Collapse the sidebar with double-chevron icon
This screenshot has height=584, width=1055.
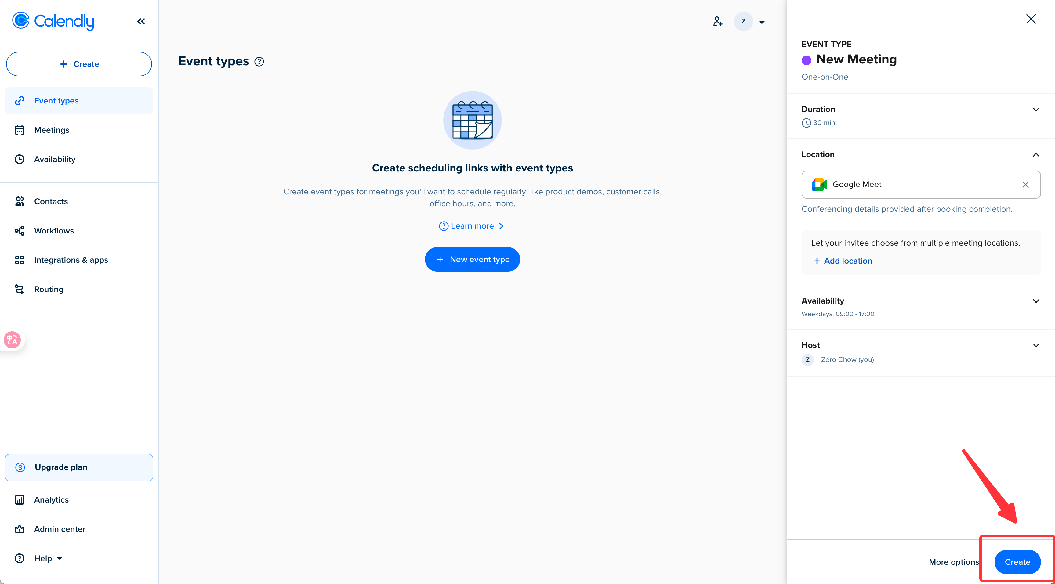pos(141,21)
